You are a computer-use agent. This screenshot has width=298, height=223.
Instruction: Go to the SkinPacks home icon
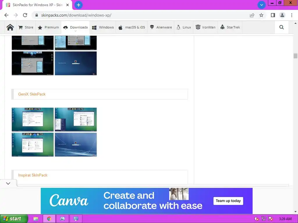tap(10, 27)
